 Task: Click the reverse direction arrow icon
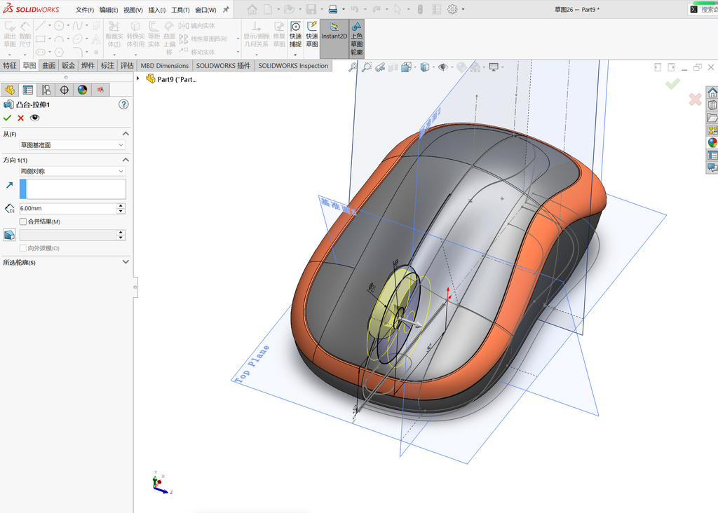tap(10, 185)
